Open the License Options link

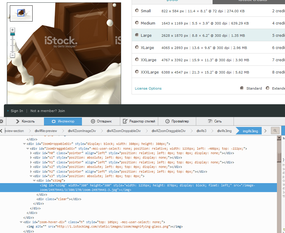pos(148,88)
